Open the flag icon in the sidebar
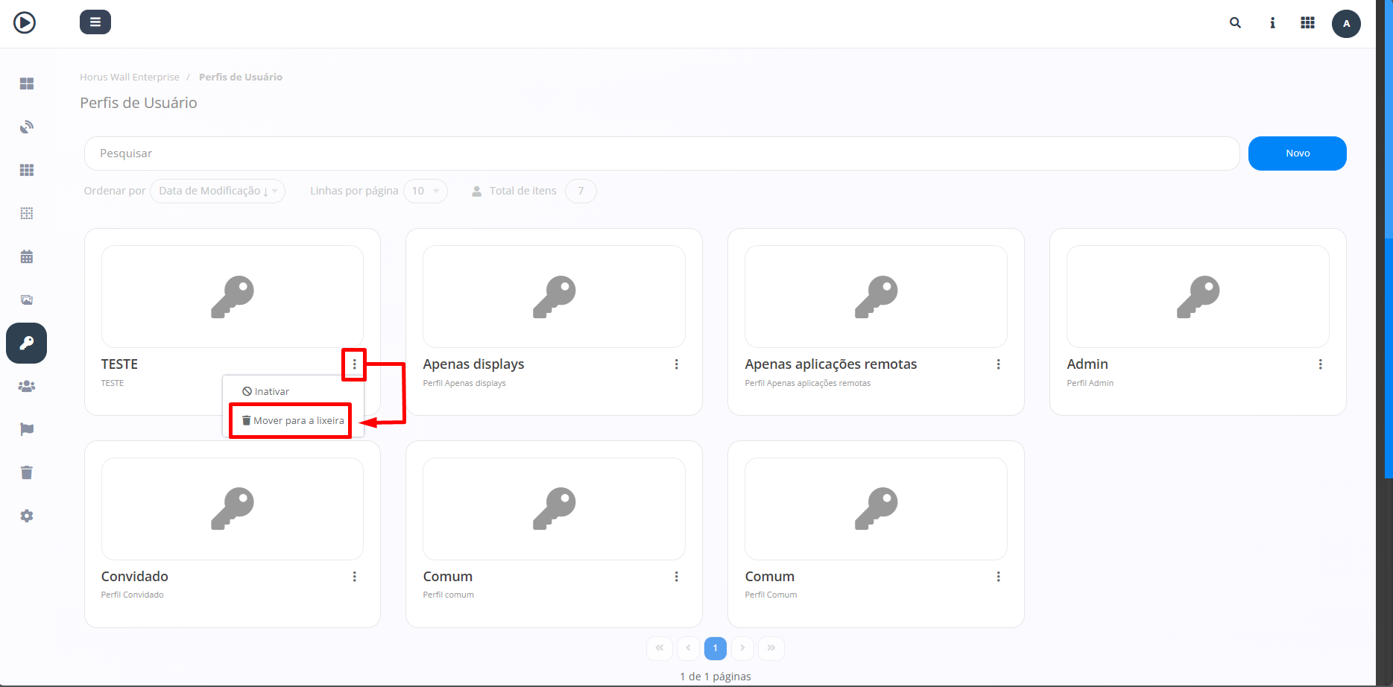Viewport: 1393px width, 687px height. [x=26, y=429]
